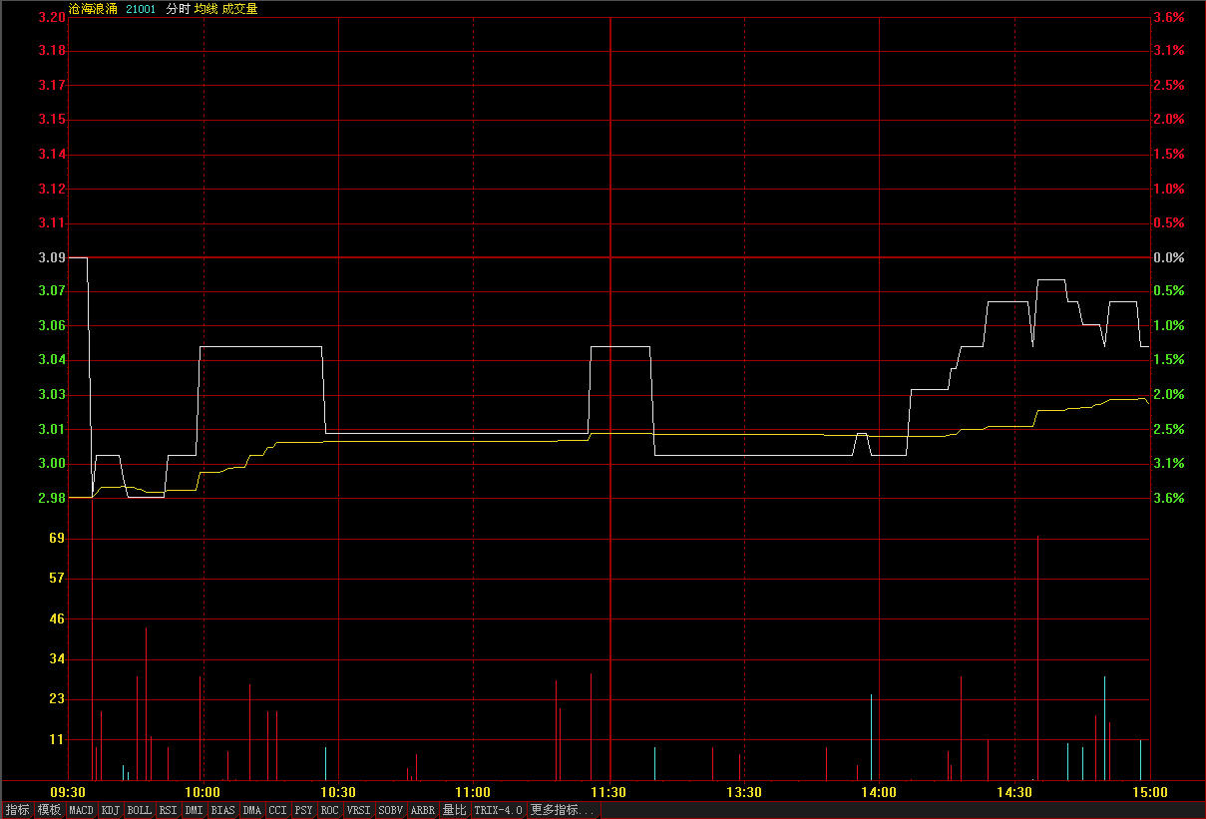
Task: Select the SOBV indicator tab
Action: click(x=391, y=810)
